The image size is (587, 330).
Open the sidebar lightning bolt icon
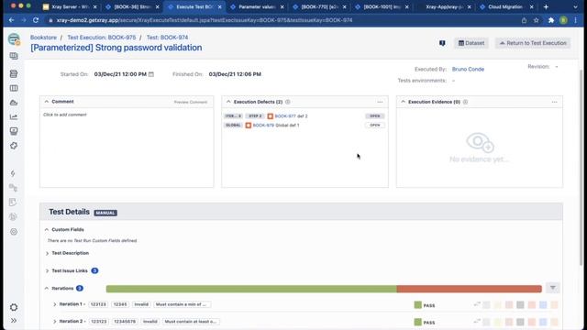pos(13,173)
